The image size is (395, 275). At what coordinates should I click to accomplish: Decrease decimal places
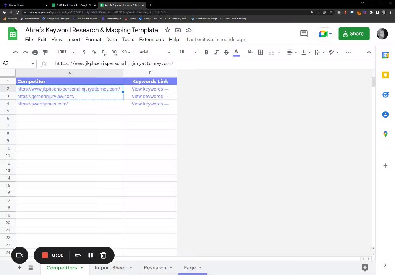(103, 52)
